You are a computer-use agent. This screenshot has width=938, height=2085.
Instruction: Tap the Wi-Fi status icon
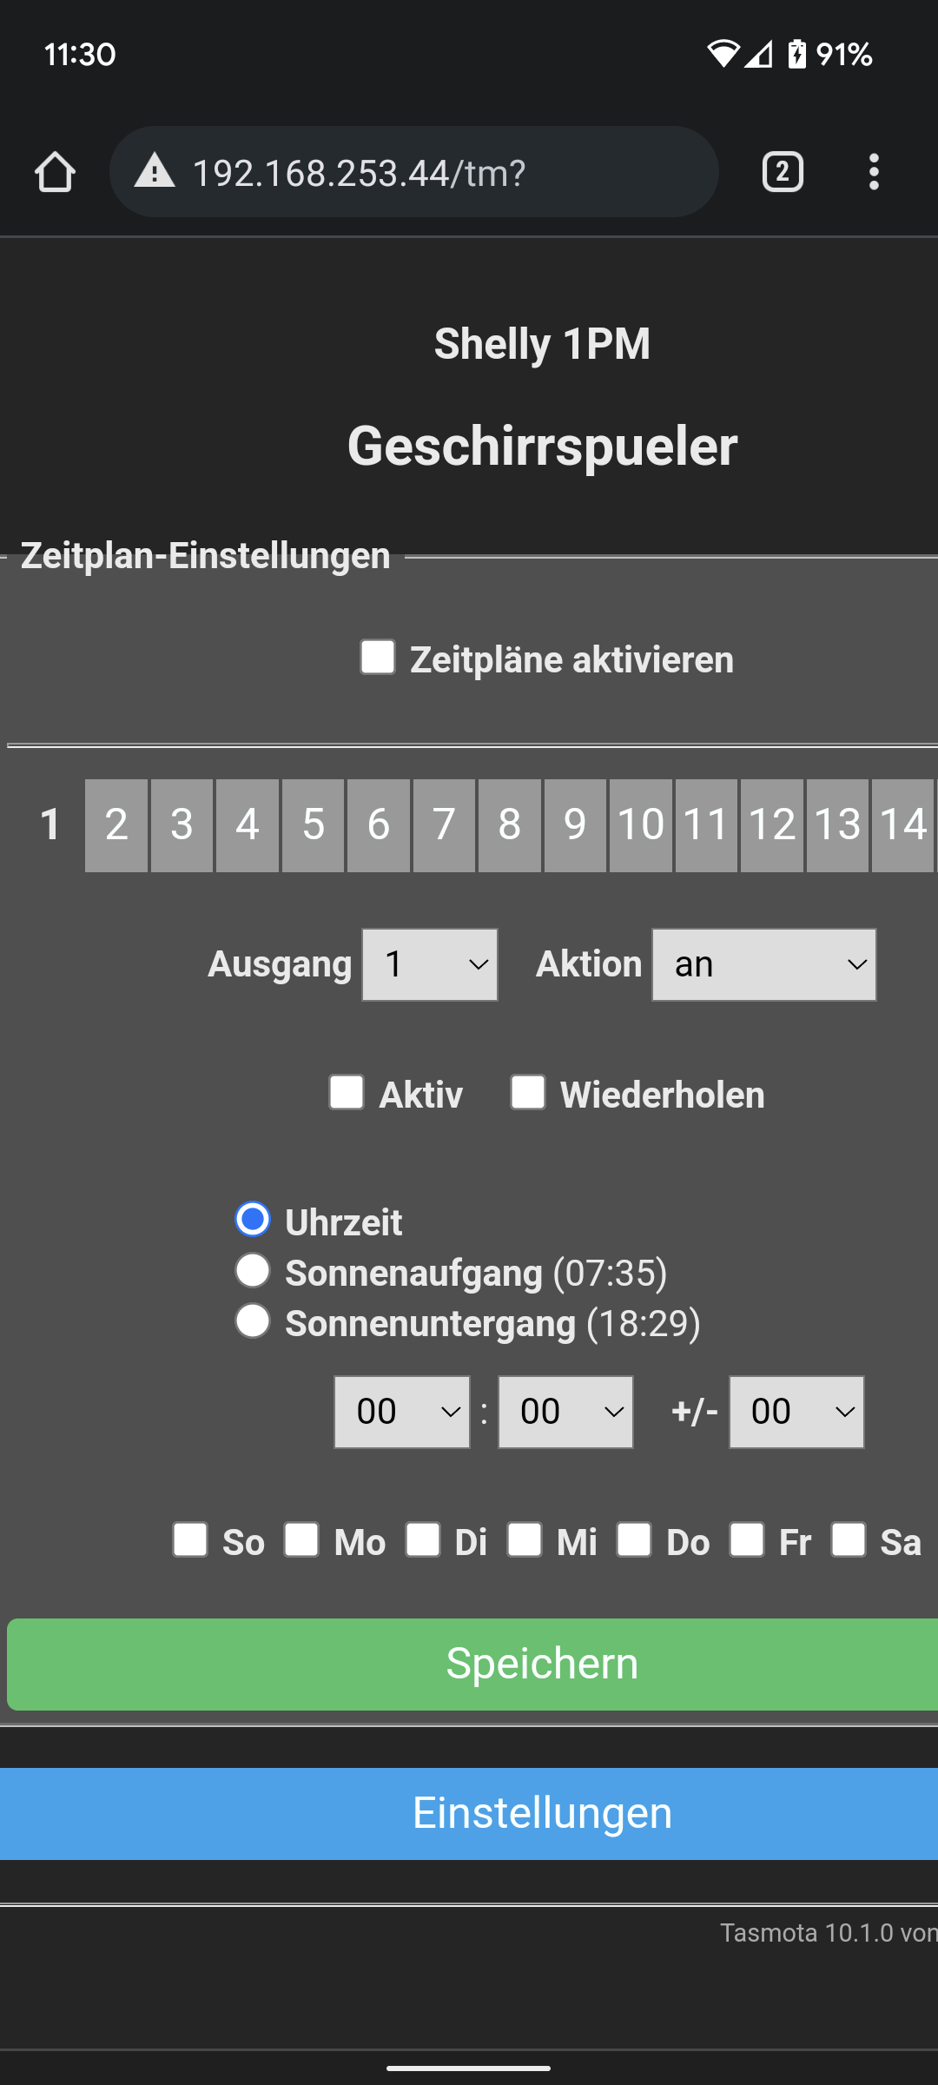[x=723, y=54]
